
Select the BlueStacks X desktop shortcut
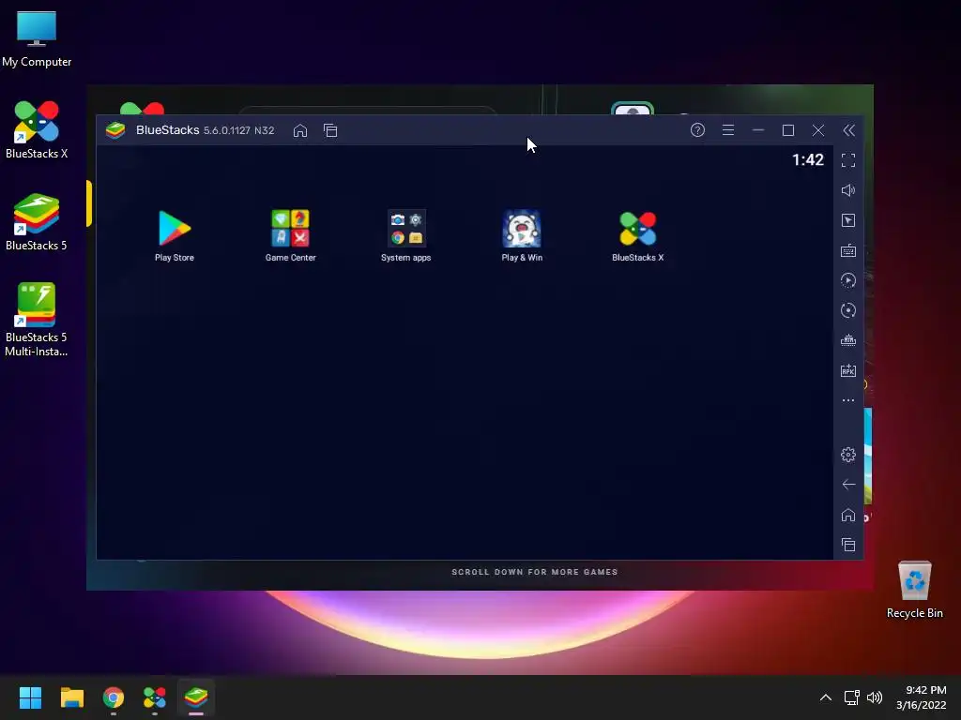click(x=37, y=129)
